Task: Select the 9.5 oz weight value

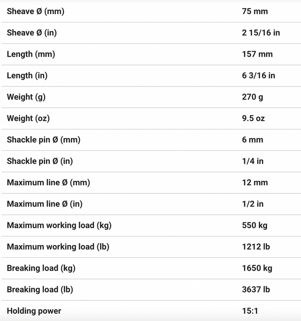Action: click(x=253, y=118)
